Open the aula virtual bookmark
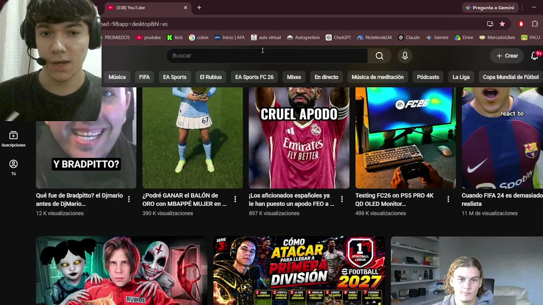Viewport: 543px width, 305px height. [x=266, y=37]
